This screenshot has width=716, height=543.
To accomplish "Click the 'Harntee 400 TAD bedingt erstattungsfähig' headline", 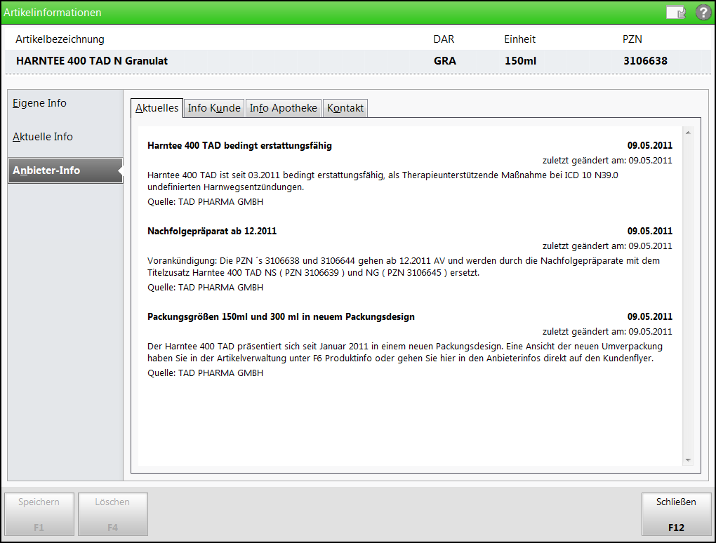I will click(239, 145).
